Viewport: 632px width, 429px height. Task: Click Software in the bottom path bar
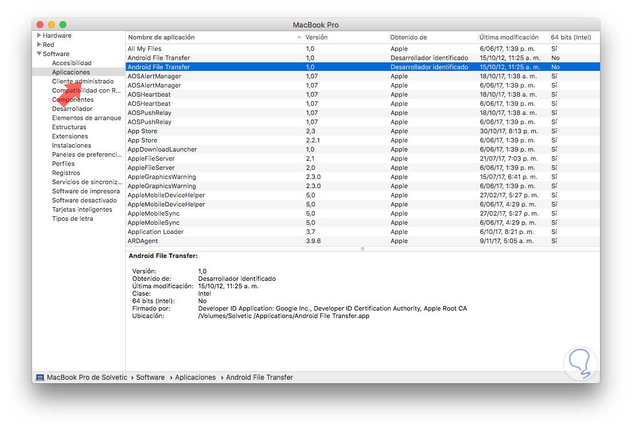(150, 378)
